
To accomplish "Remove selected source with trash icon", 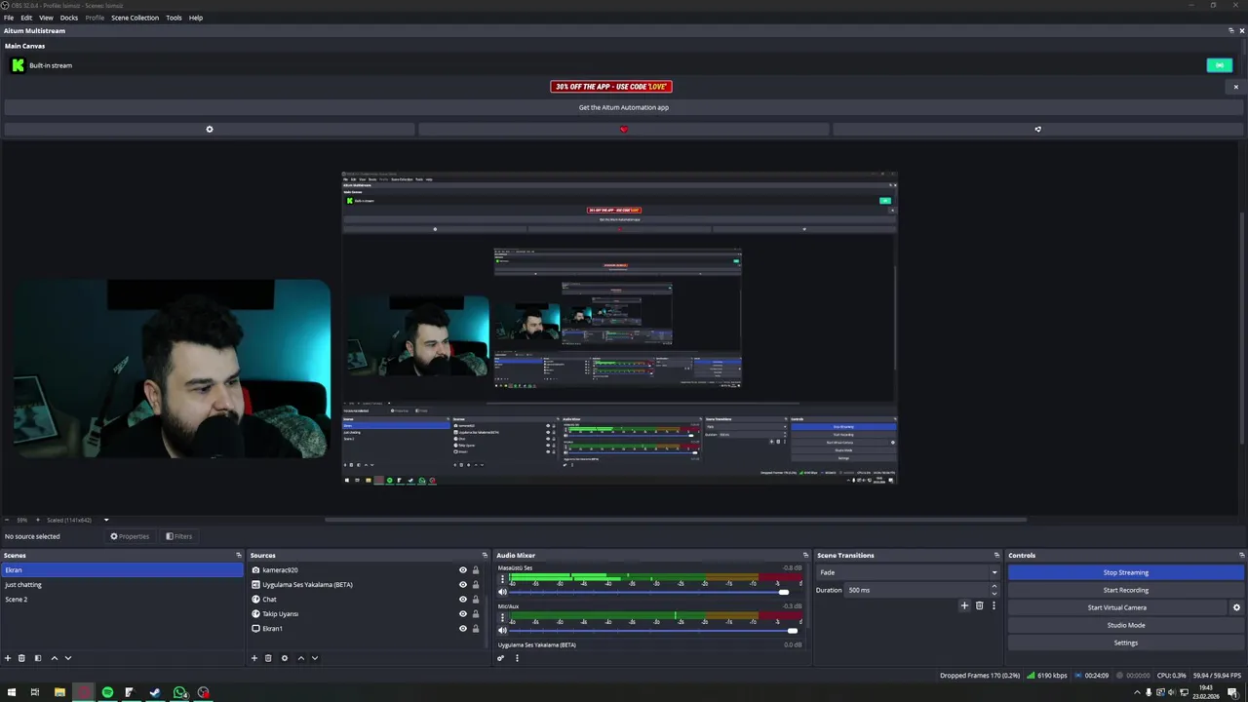I will (268, 658).
